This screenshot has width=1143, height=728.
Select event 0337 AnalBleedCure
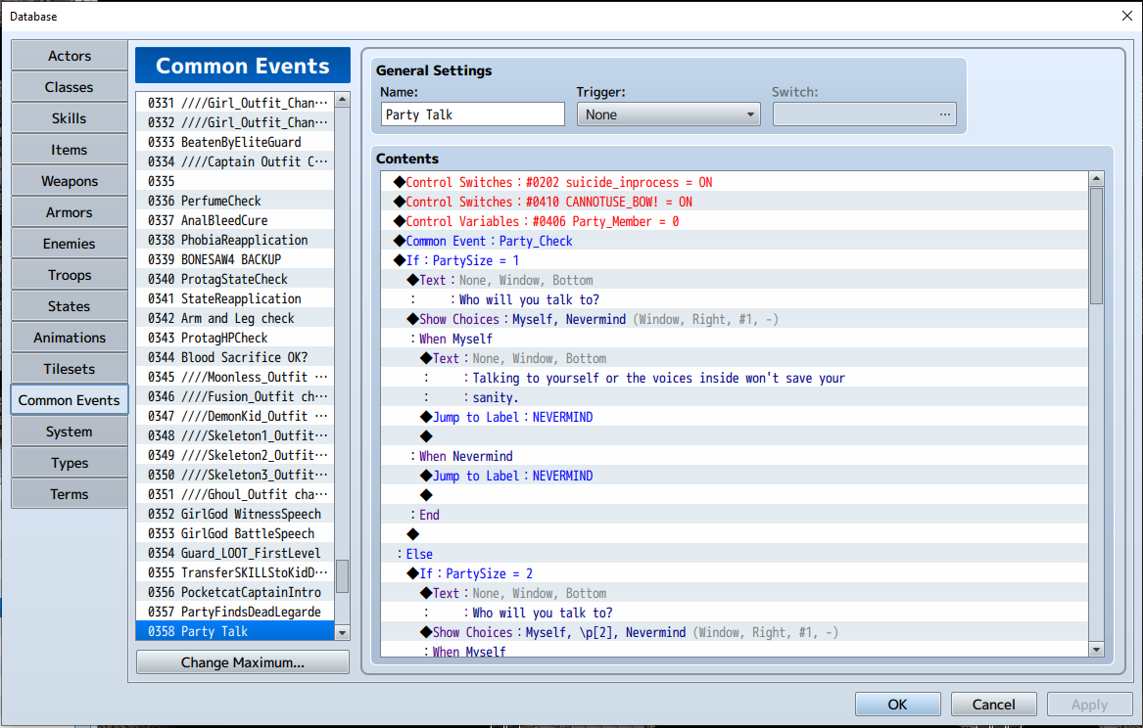[235, 220]
